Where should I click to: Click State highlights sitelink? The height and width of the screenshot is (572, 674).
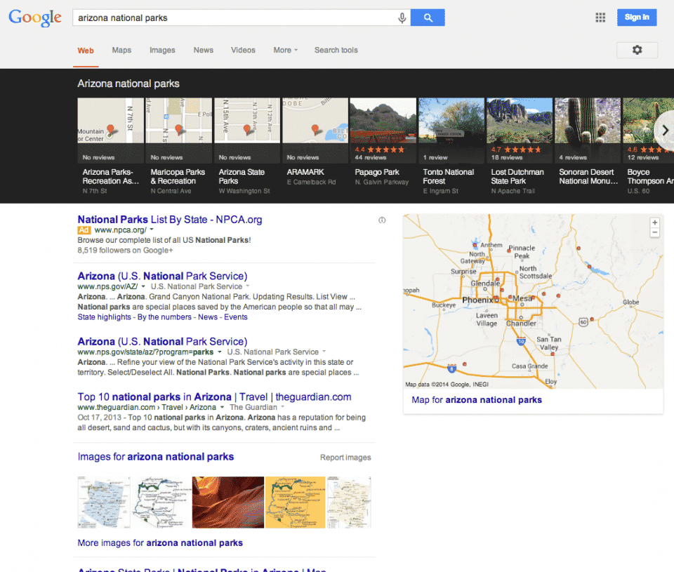tap(105, 317)
